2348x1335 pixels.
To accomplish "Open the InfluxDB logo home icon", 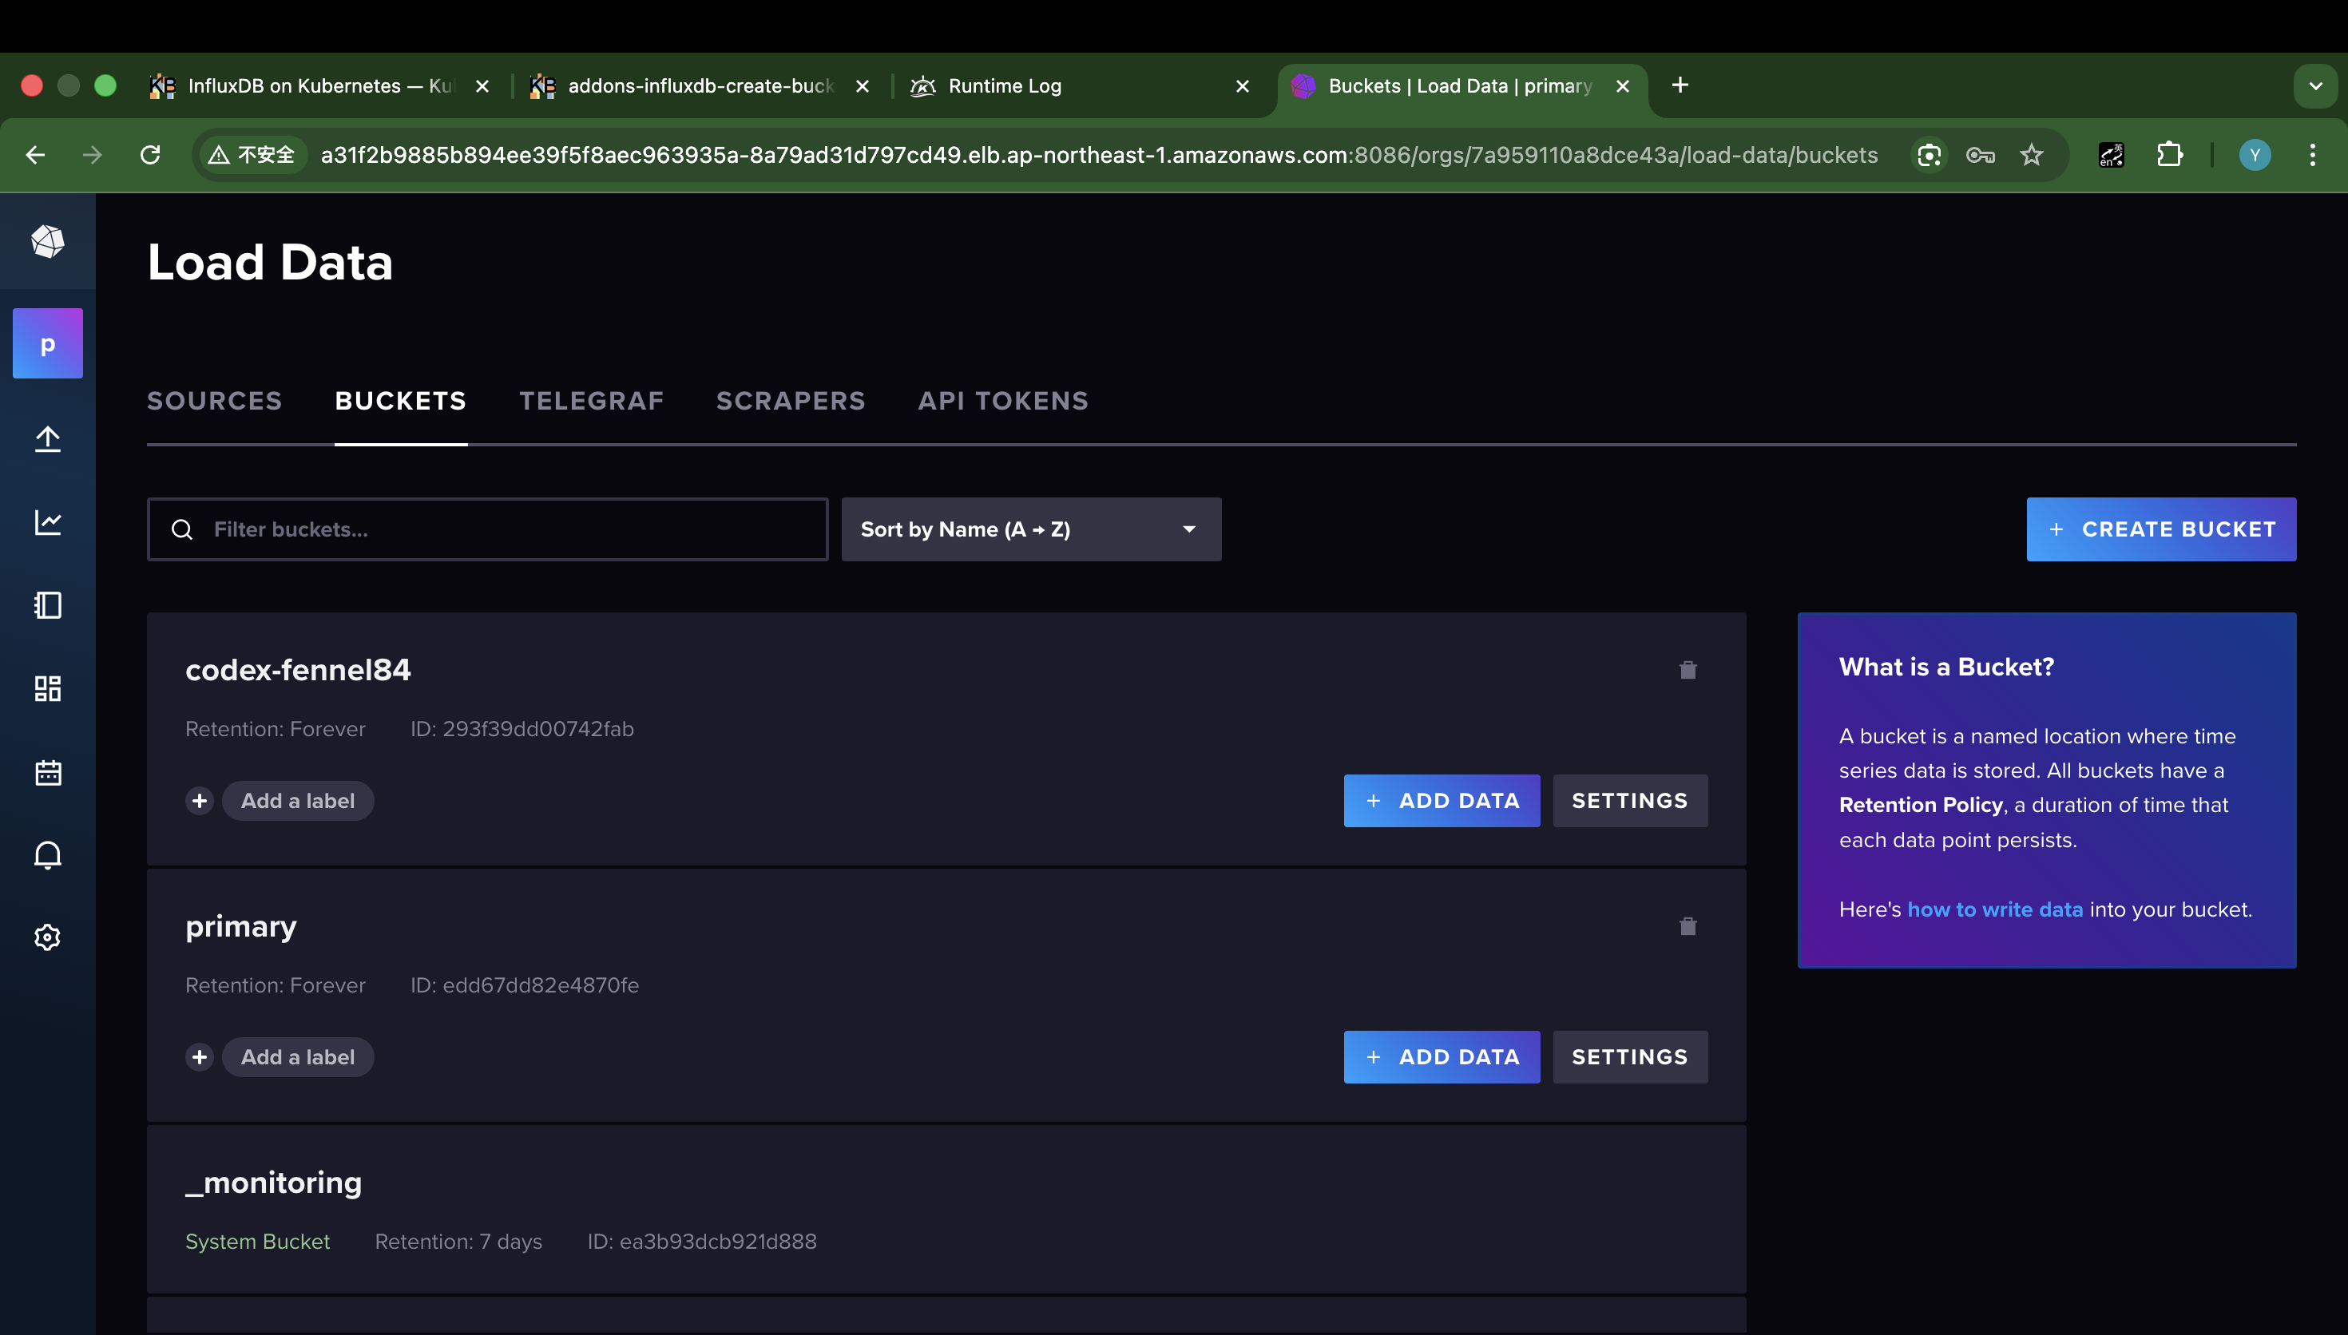I will pyautogui.click(x=48, y=241).
